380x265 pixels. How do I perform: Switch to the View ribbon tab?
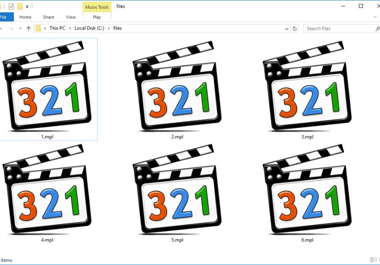[70, 17]
